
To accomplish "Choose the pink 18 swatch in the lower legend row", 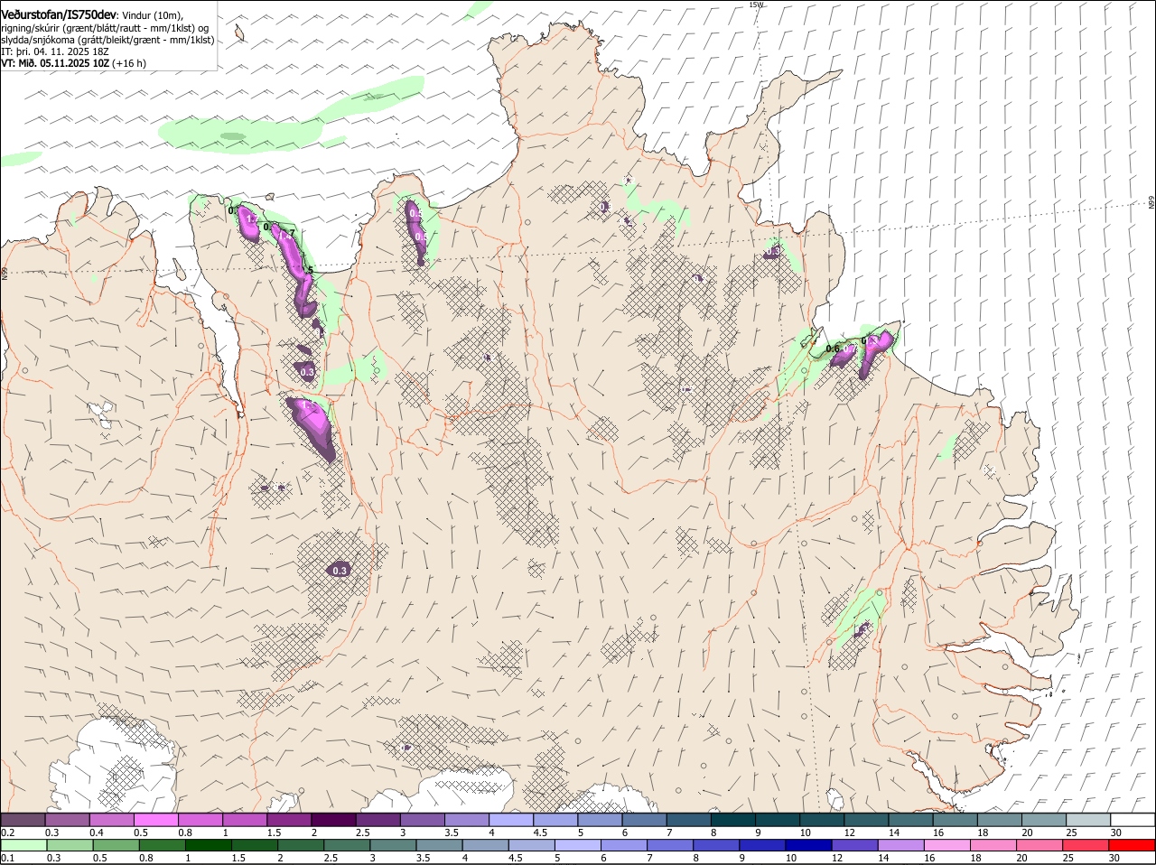I will [x=992, y=845].
